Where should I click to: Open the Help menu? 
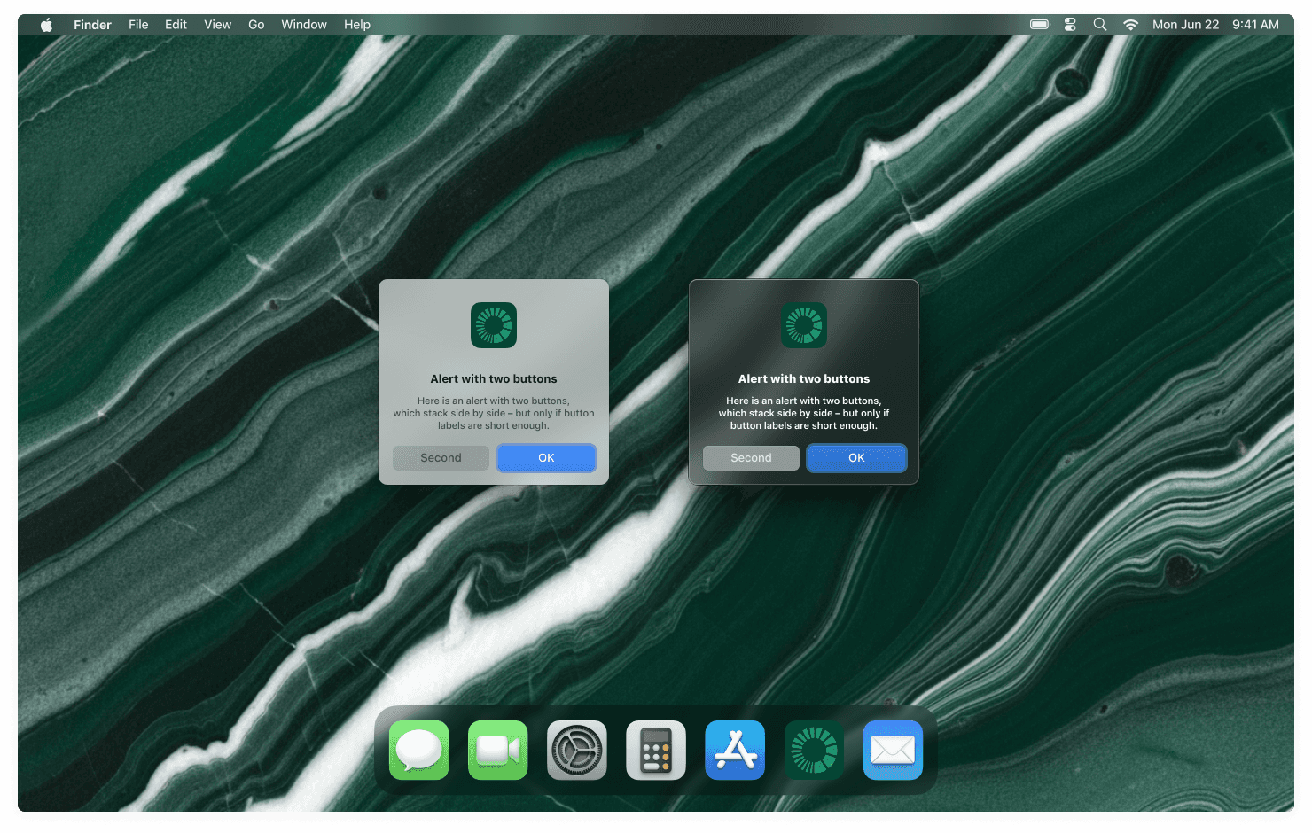point(357,25)
